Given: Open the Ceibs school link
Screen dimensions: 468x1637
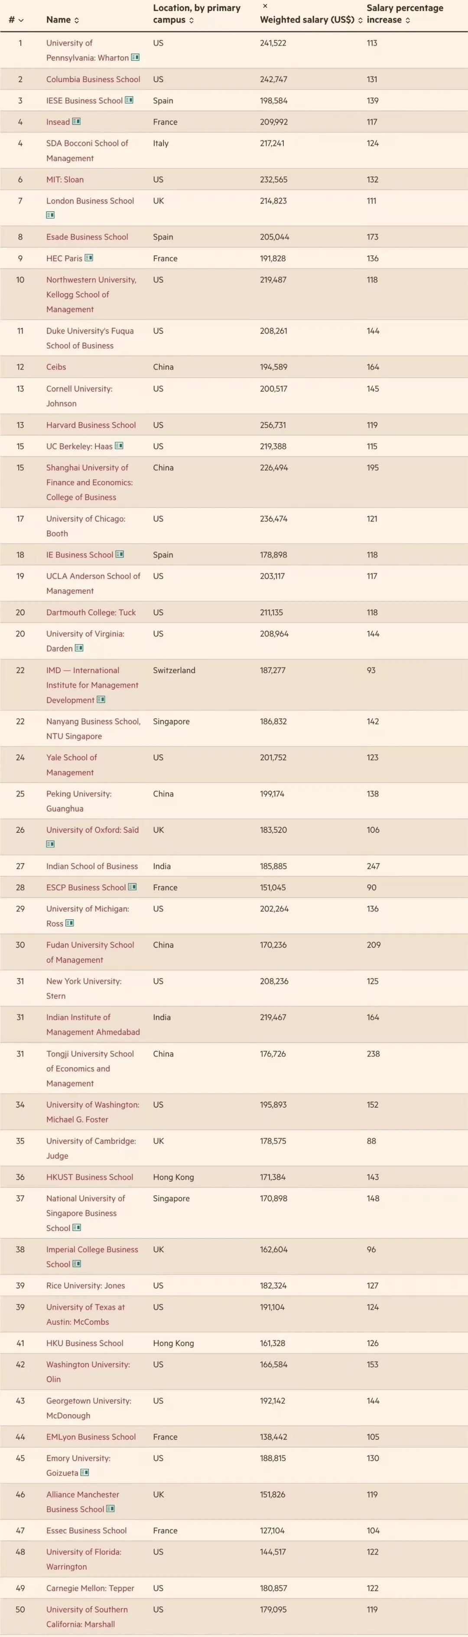Looking at the screenshot, I should coord(56,367).
